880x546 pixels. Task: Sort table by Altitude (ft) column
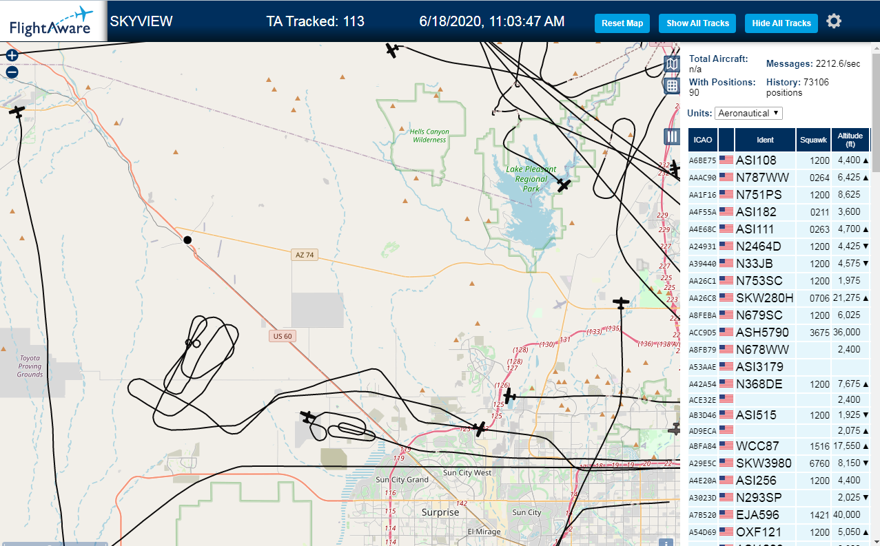[850, 140]
